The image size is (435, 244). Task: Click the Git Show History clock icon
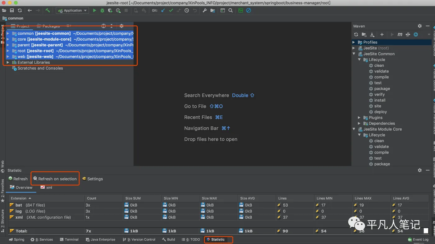(187, 11)
